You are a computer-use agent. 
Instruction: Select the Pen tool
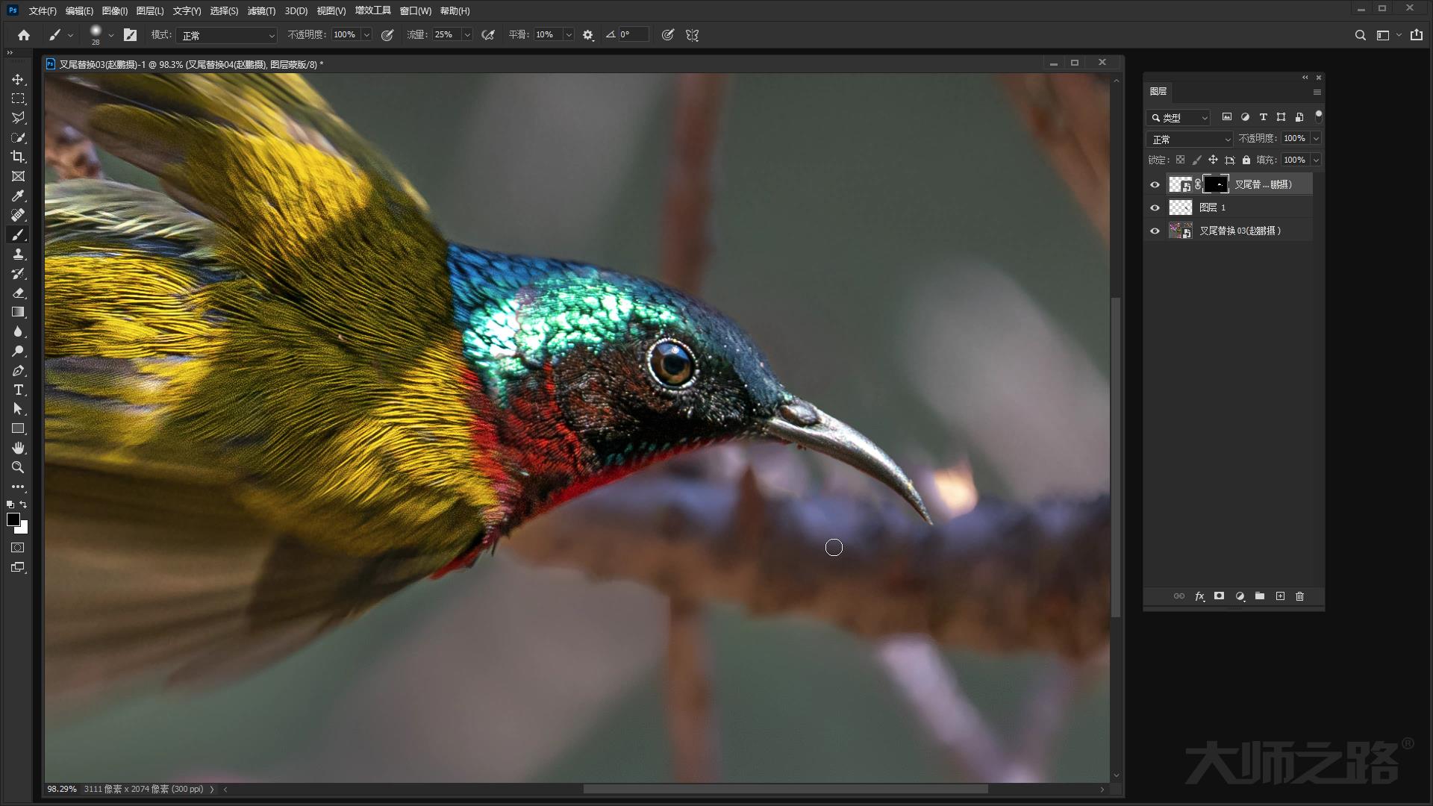click(x=18, y=370)
